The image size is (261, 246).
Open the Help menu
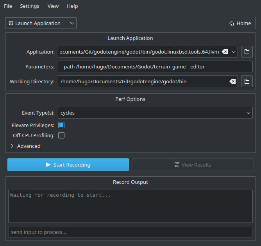tap(72, 6)
